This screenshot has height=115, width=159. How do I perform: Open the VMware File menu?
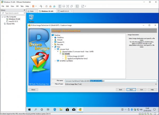3,6
